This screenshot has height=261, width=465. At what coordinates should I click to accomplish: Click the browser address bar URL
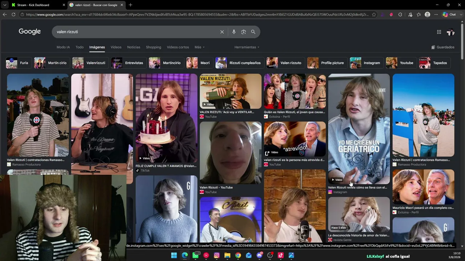pos(197,14)
